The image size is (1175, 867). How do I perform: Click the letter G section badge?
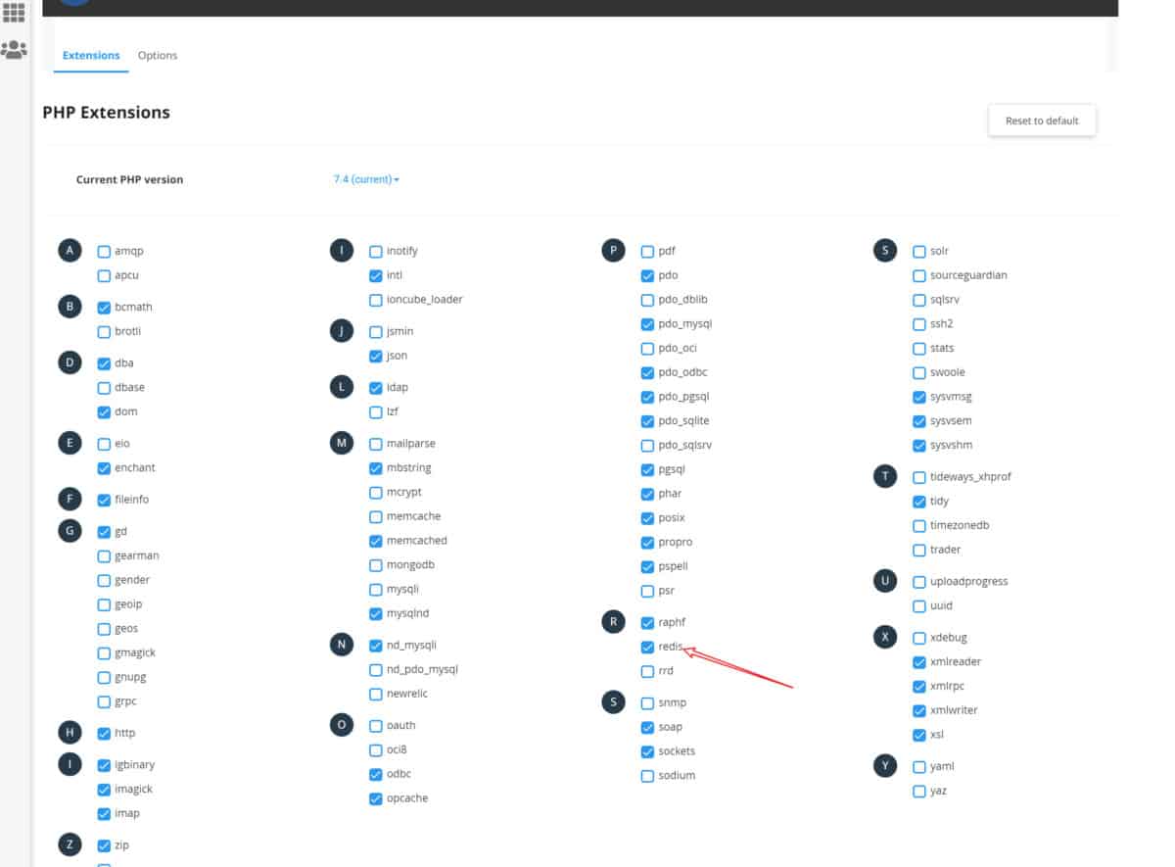tap(70, 531)
